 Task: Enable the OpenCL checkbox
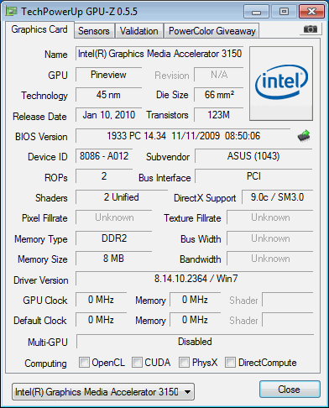pyautogui.click(x=84, y=363)
